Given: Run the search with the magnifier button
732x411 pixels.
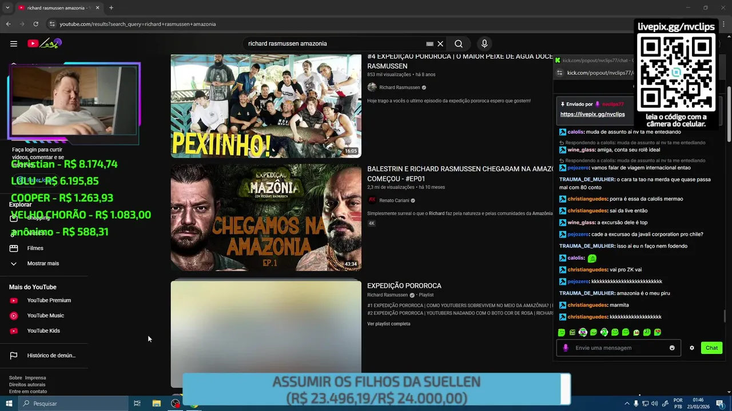Looking at the screenshot, I should point(459,44).
